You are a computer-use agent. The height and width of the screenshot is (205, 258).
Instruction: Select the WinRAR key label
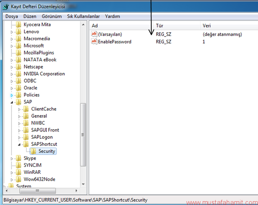(x=32, y=172)
